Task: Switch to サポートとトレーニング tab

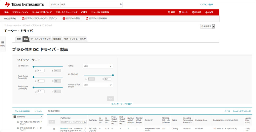Action: click(x=75, y=39)
